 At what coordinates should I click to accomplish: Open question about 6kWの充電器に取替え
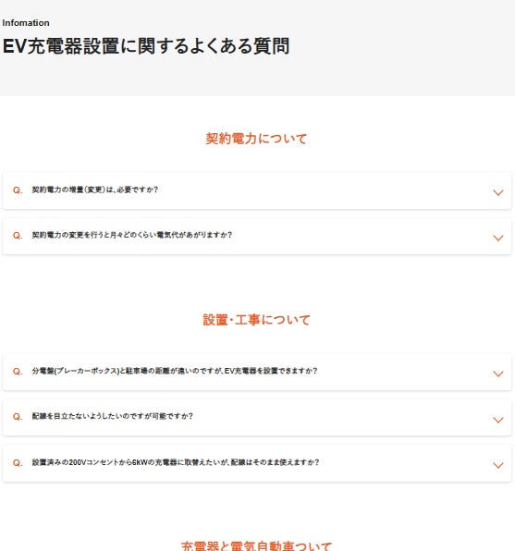click(x=176, y=462)
